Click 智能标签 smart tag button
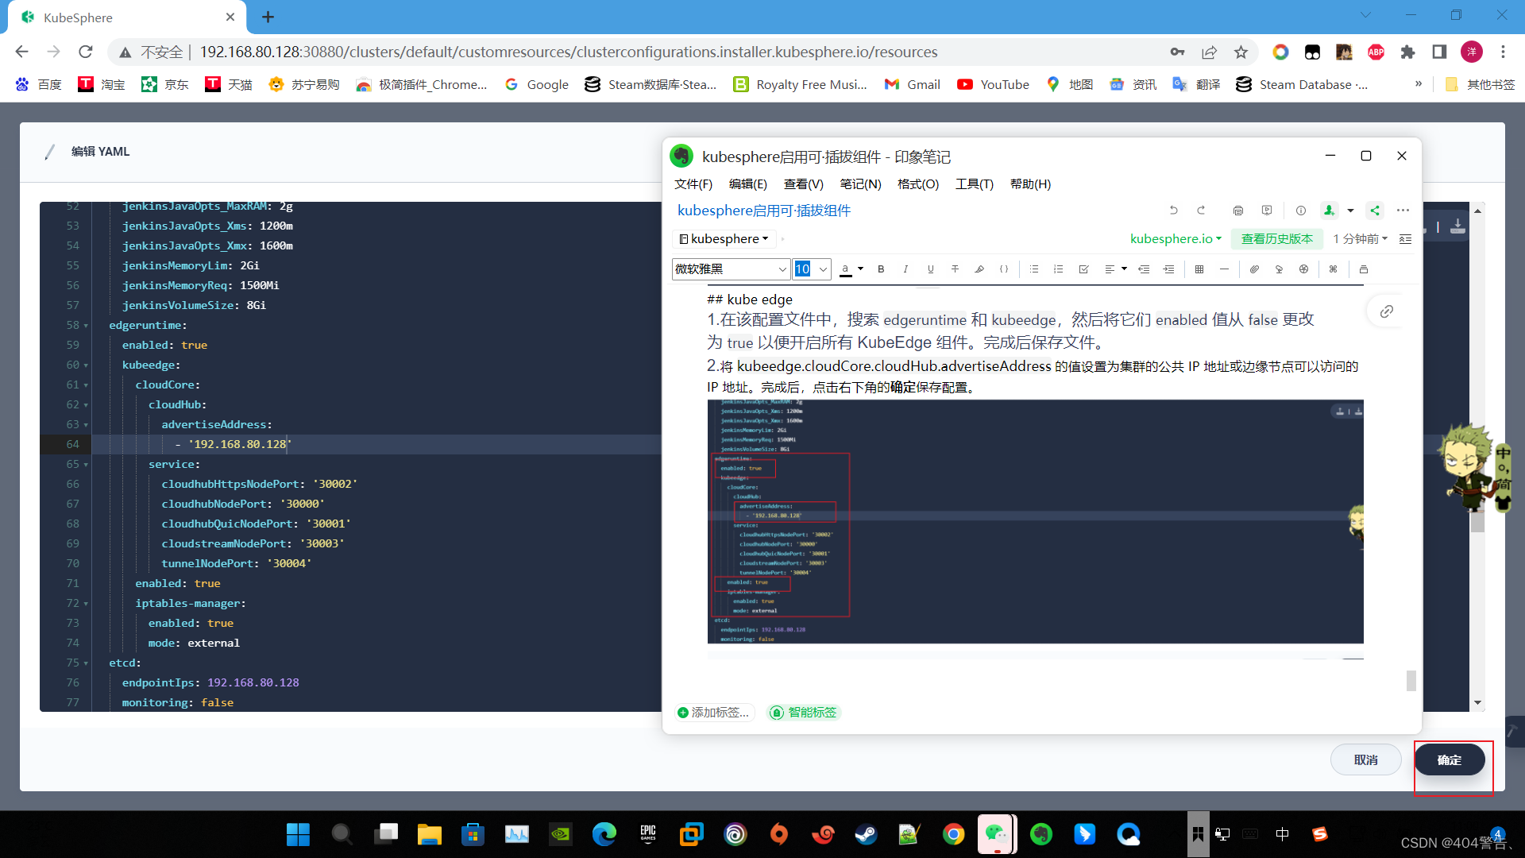 tap(804, 713)
